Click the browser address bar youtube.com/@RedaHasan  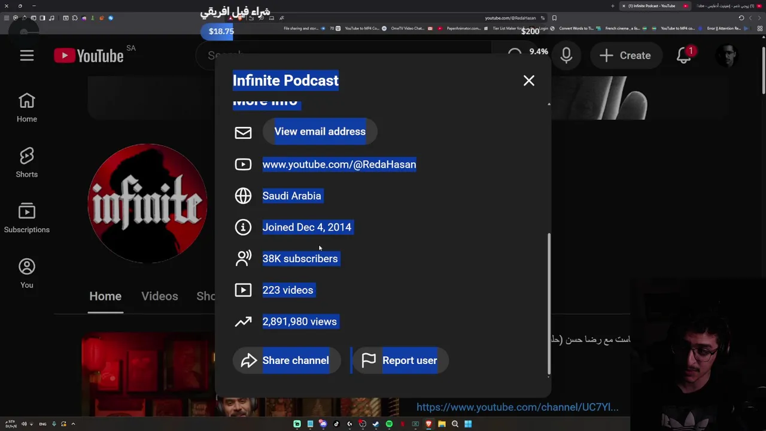tap(510, 18)
